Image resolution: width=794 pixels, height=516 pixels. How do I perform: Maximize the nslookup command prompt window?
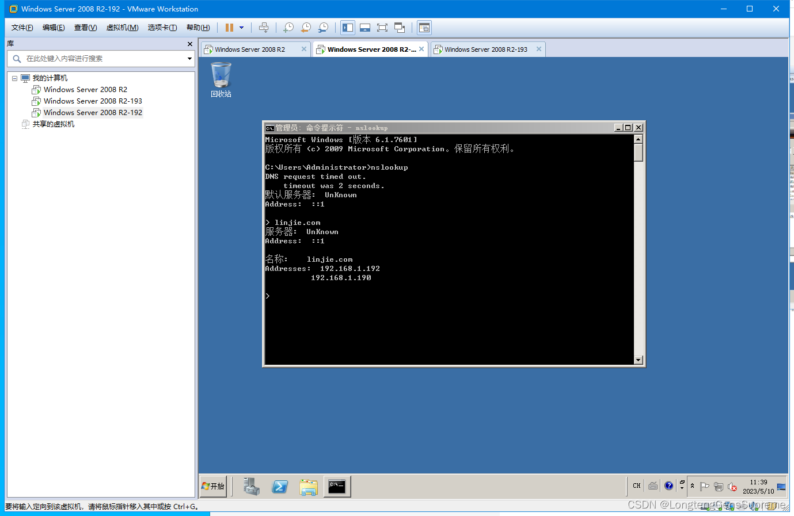click(x=628, y=128)
